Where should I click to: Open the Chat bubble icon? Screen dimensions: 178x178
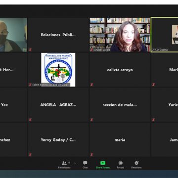[85, 163]
